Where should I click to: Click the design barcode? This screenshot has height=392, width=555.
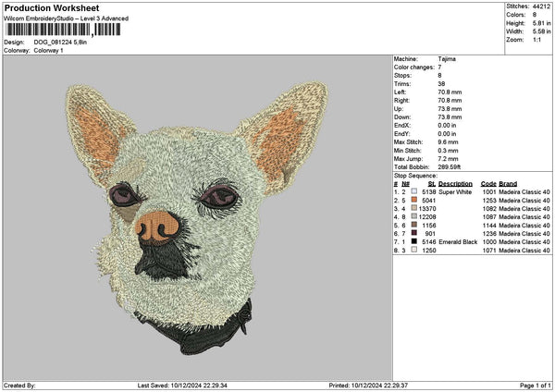(x=63, y=30)
